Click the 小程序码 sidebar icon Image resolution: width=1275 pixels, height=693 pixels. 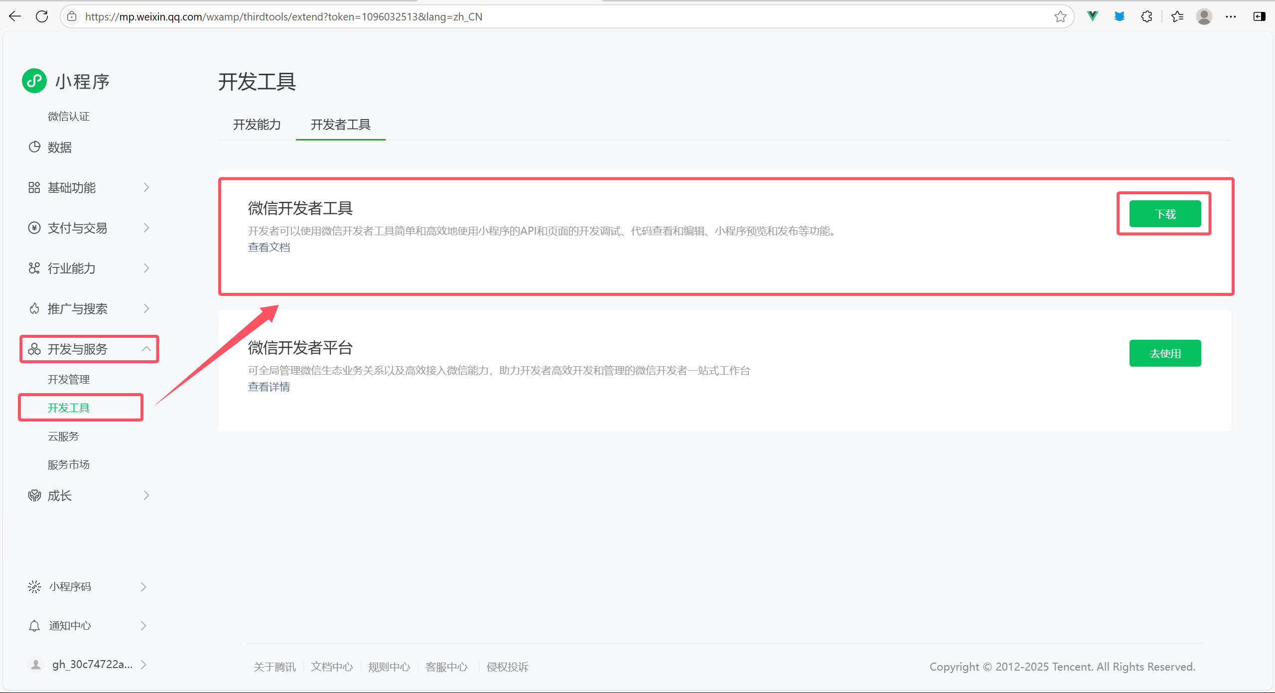click(34, 586)
